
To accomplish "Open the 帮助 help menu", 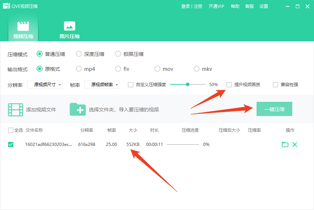I will (x=235, y=6).
